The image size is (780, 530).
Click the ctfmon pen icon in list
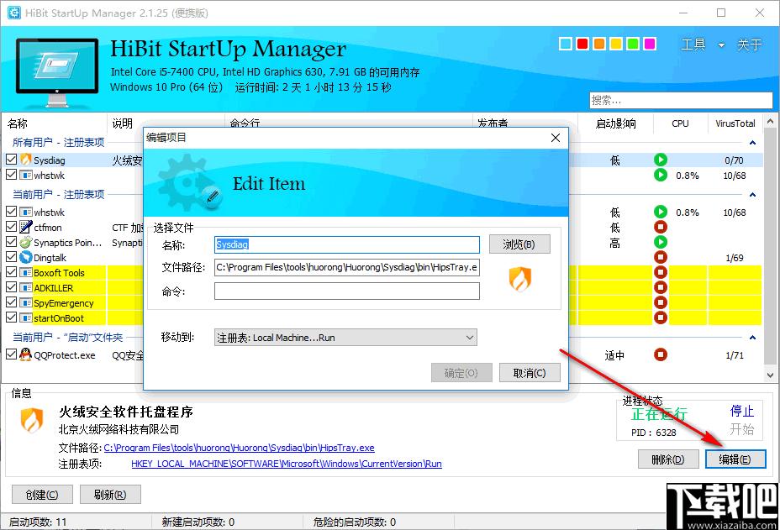(x=26, y=228)
